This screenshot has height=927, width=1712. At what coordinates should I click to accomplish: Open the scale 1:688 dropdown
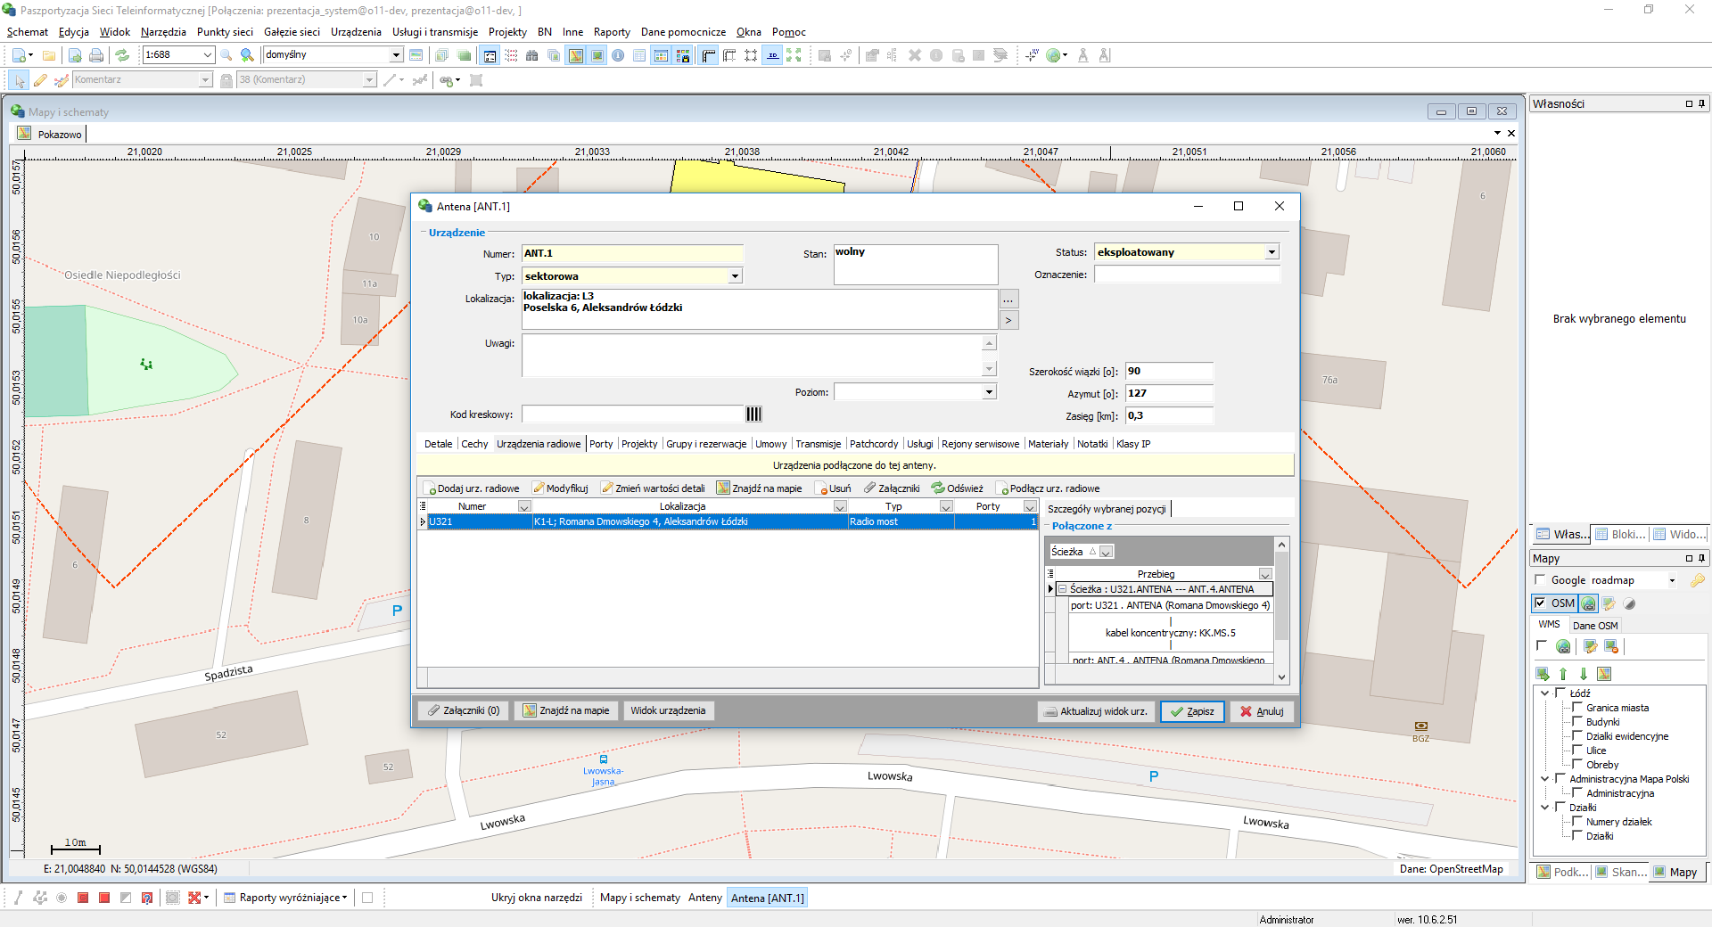[x=208, y=55]
